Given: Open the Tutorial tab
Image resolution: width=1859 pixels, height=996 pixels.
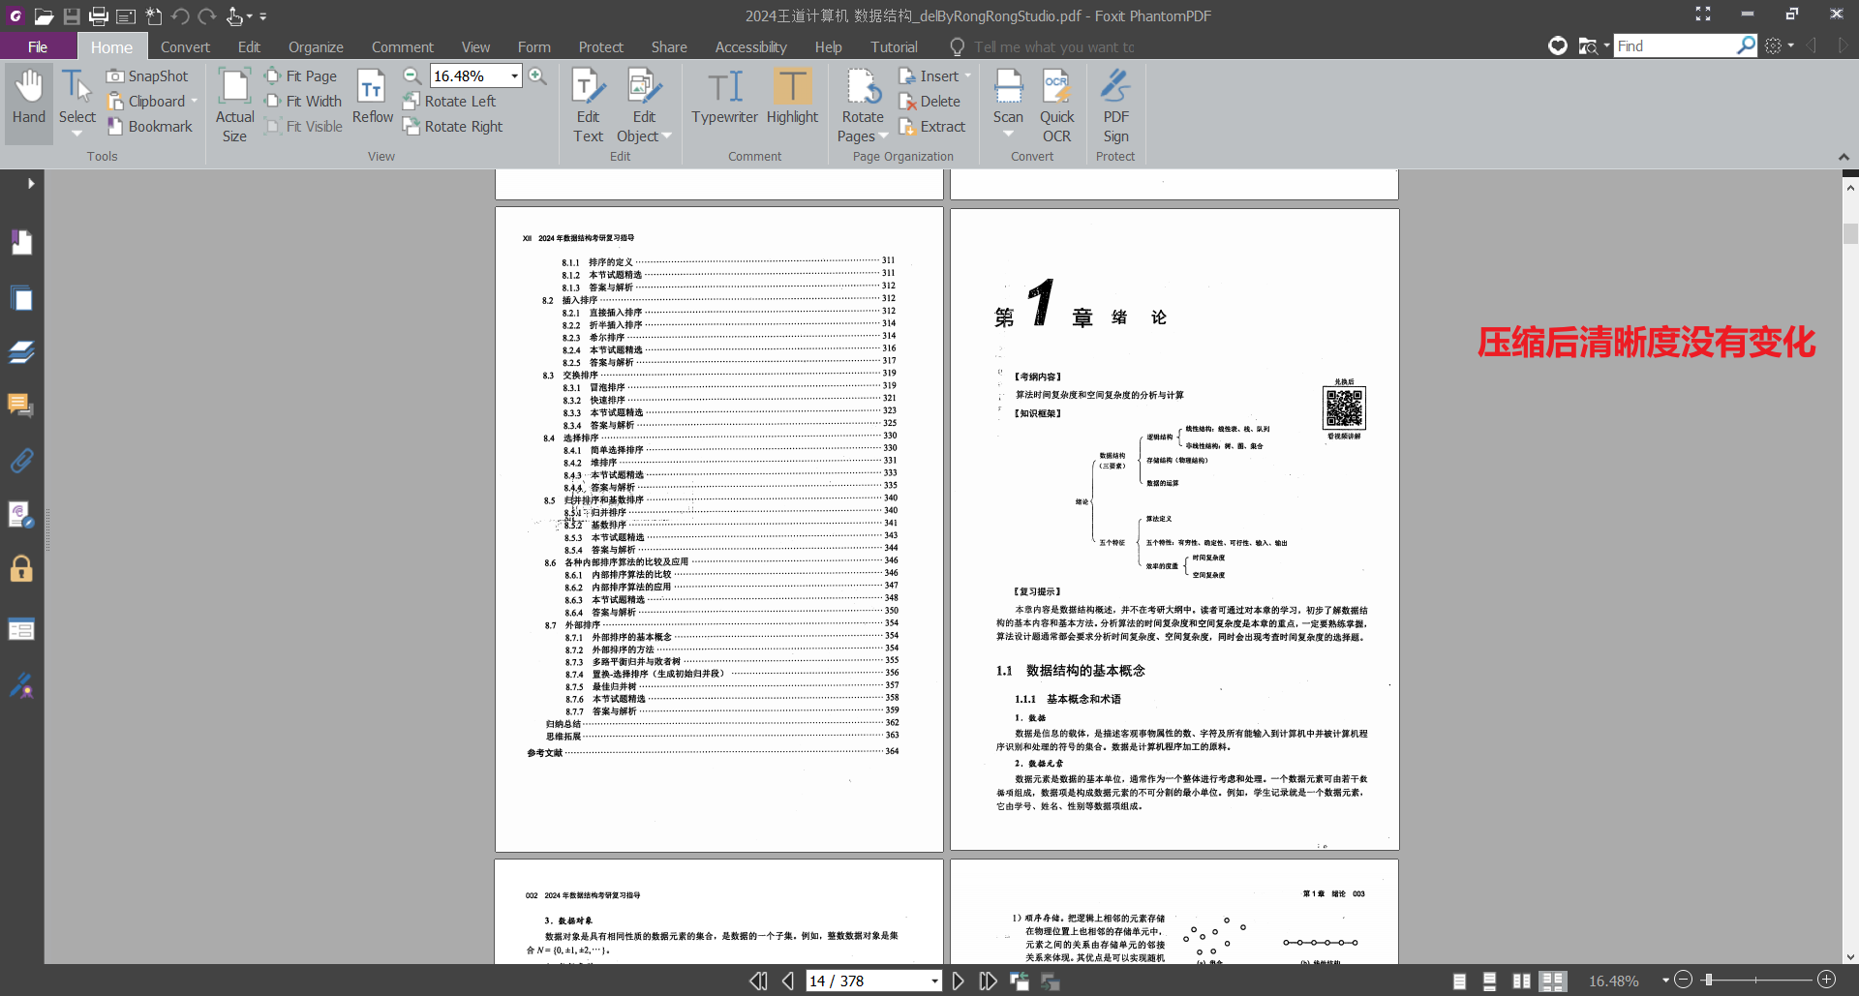Looking at the screenshot, I should pos(894,46).
